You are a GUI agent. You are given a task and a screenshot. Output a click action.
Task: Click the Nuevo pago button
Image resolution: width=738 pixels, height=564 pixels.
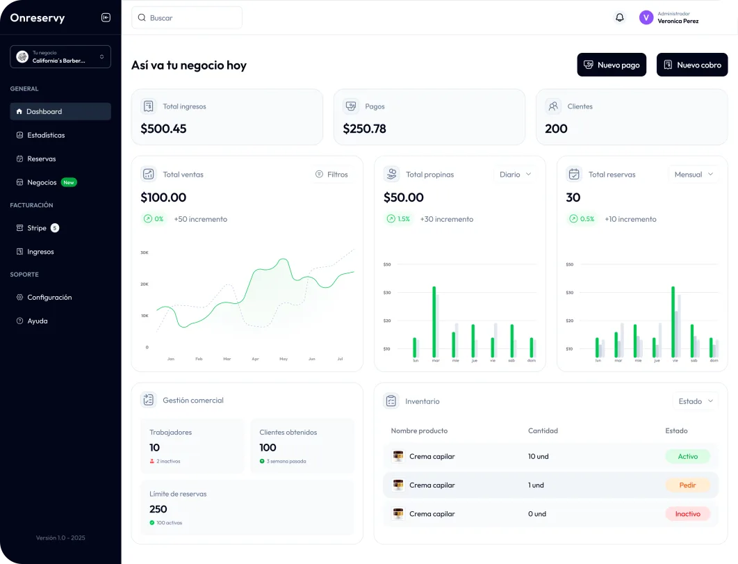coord(612,64)
